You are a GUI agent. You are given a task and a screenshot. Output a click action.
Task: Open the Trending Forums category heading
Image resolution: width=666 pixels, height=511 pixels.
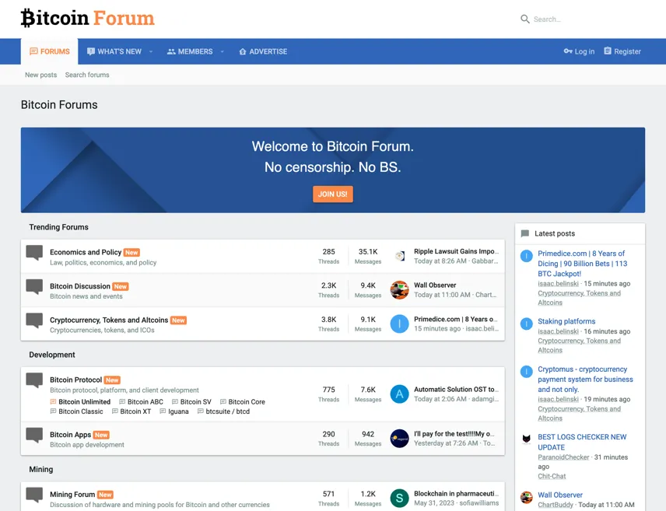click(58, 227)
